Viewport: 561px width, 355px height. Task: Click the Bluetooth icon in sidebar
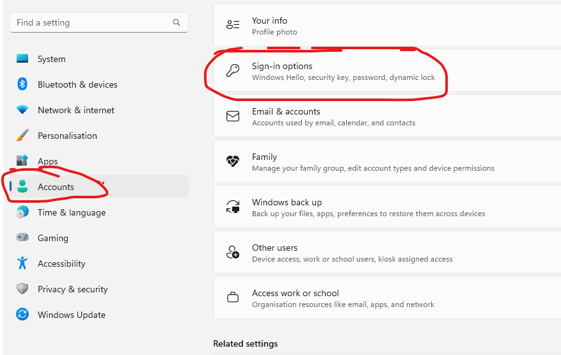tap(22, 84)
